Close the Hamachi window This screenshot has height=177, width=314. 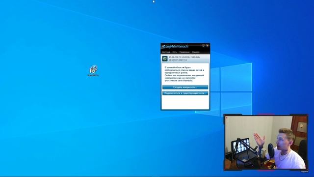[208, 46]
